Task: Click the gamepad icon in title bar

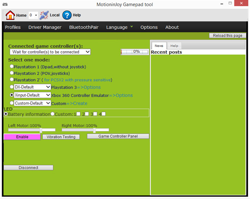Action: pyautogui.click(x=5, y=5)
